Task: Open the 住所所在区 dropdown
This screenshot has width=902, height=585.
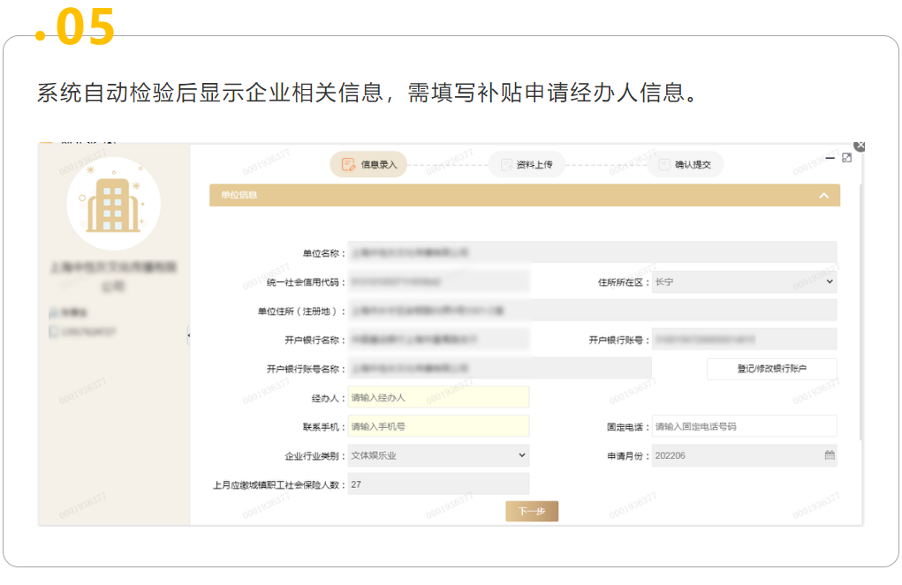Action: coord(744,282)
